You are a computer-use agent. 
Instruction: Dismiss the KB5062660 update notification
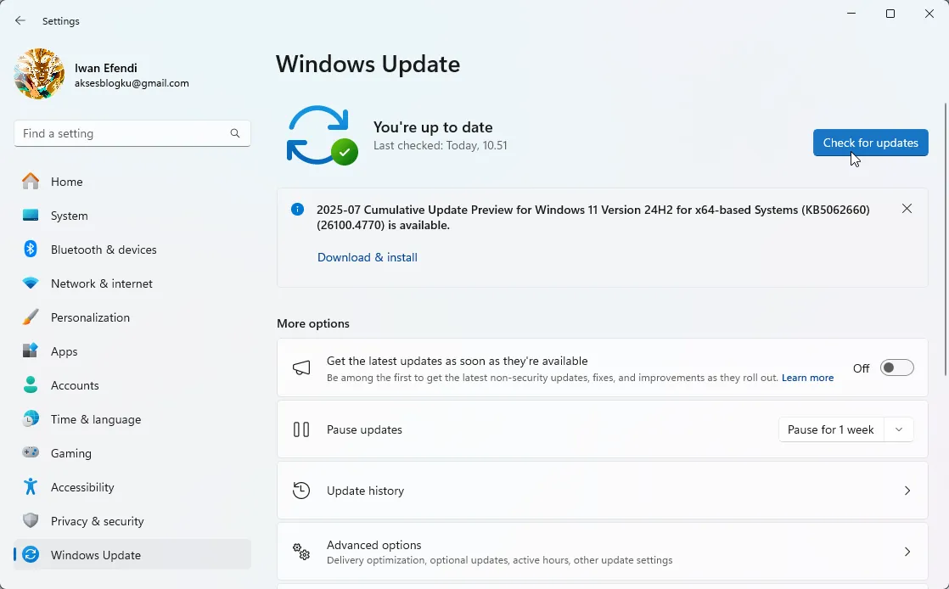coord(907,208)
